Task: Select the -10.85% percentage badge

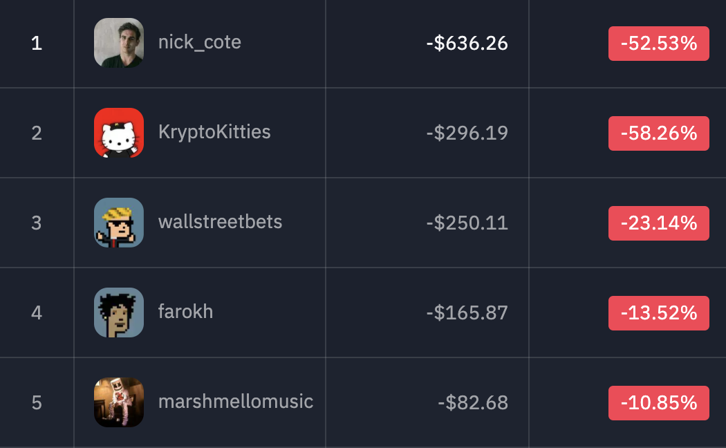Action: pos(658,402)
